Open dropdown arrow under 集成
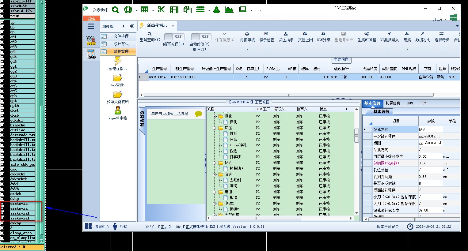 (407, 49)
